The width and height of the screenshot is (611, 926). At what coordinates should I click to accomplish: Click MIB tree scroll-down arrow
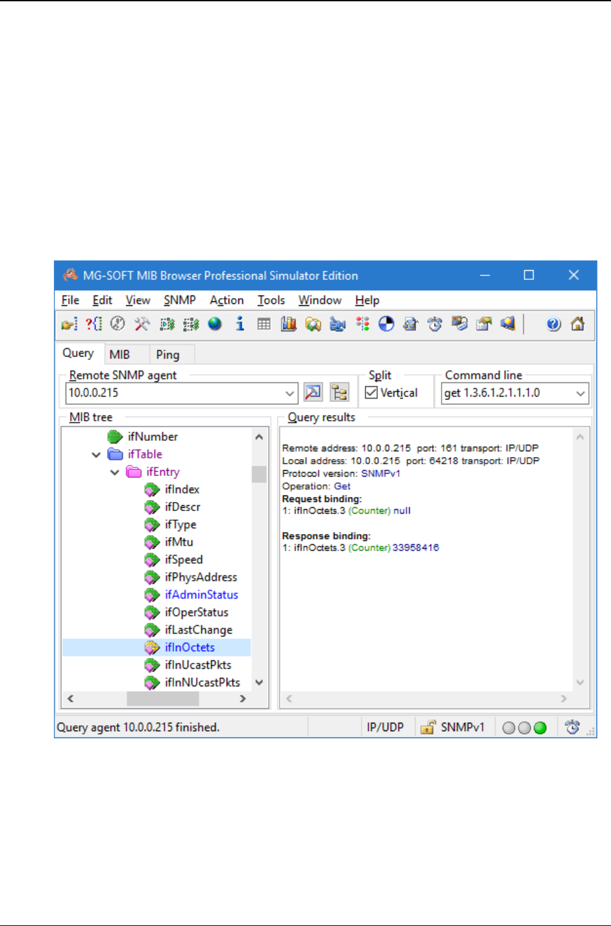click(x=259, y=682)
